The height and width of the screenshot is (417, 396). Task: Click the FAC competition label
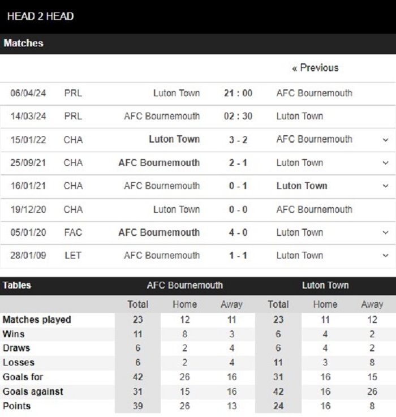point(73,233)
